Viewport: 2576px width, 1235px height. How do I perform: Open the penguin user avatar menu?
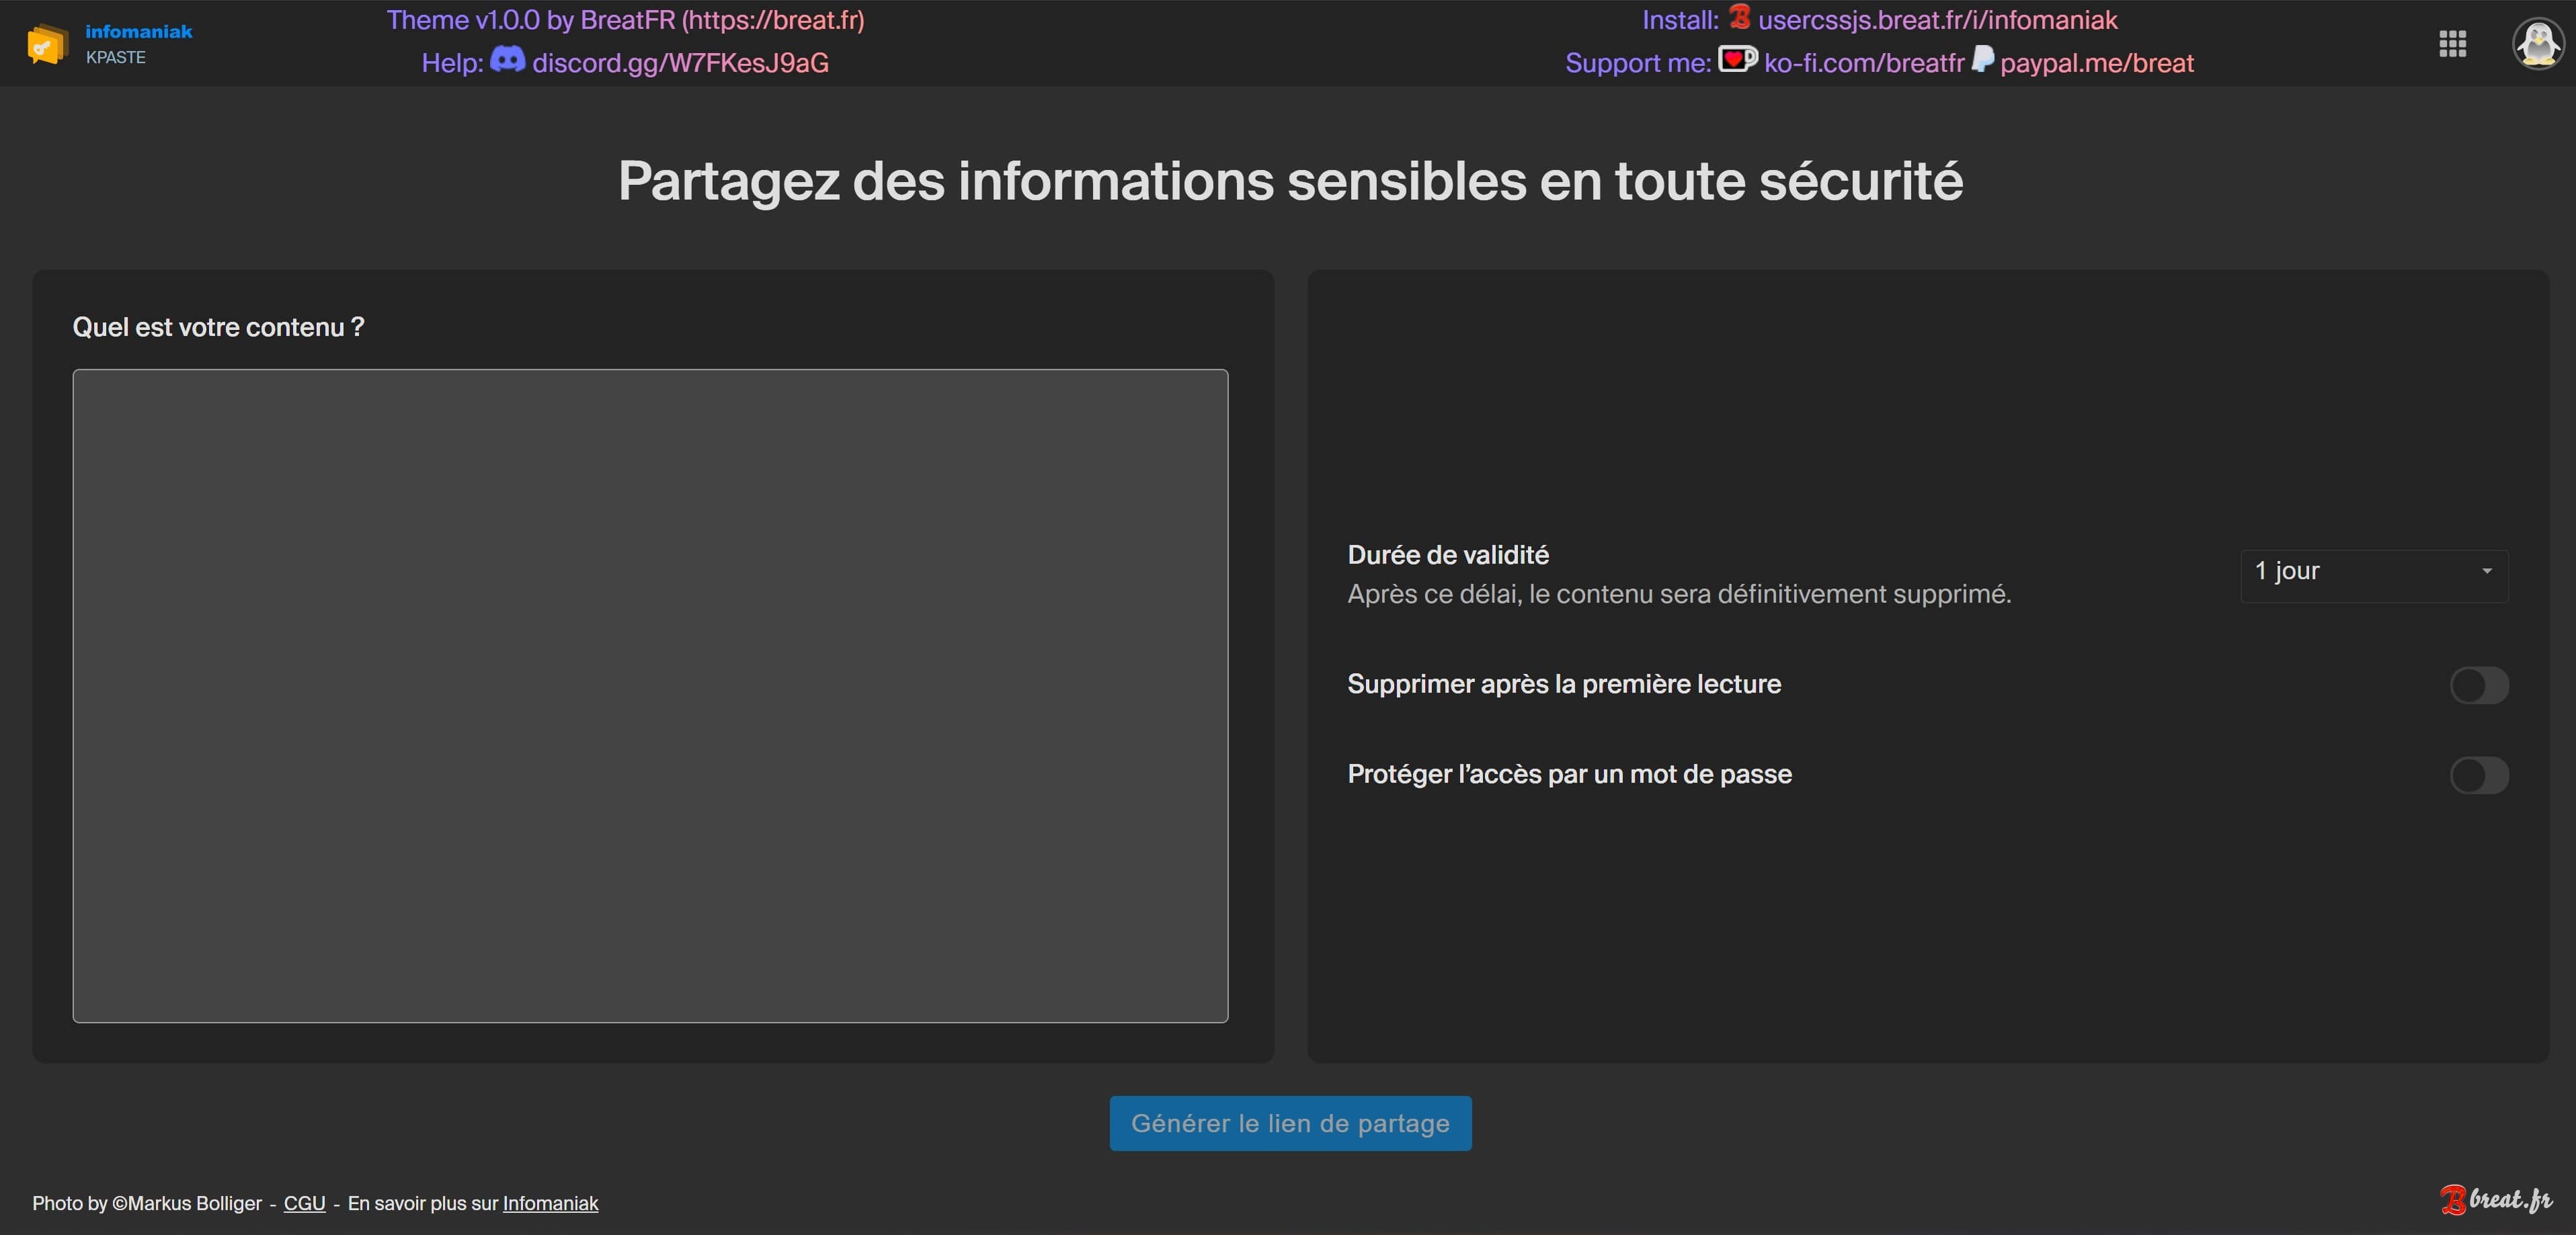click(x=2538, y=43)
